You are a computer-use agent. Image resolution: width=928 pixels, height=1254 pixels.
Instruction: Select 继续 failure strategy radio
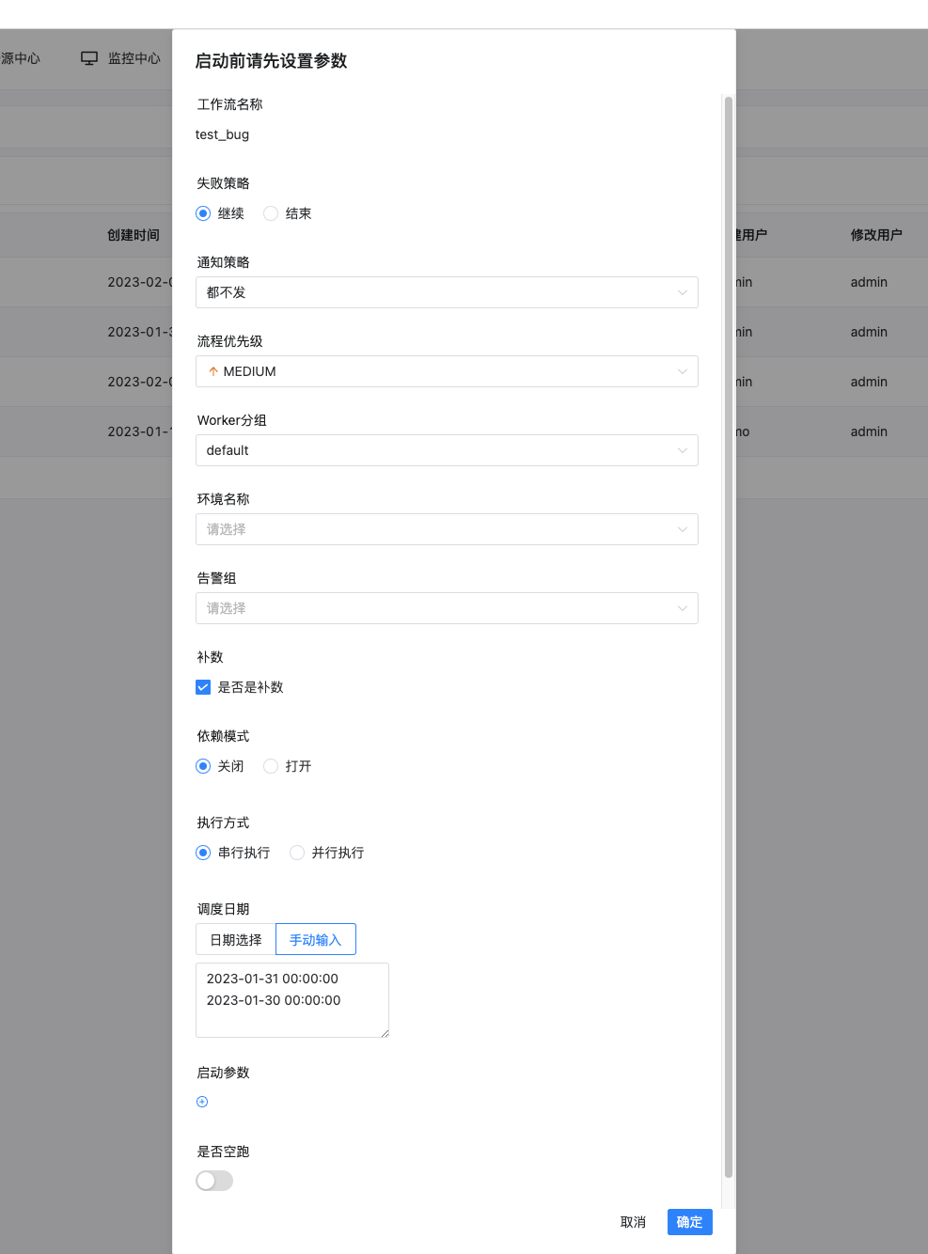click(203, 213)
